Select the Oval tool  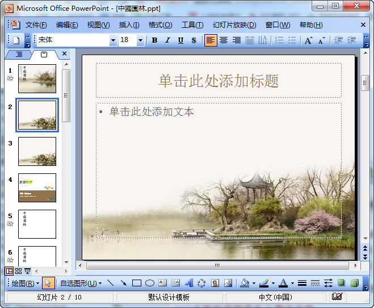pyautogui.click(x=150, y=283)
